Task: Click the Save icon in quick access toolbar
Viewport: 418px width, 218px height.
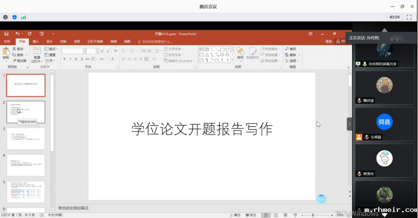Action: (x=6, y=34)
